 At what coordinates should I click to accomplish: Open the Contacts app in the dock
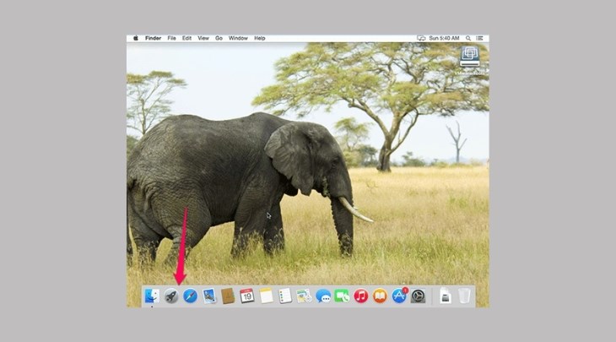pyautogui.click(x=228, y=296)
